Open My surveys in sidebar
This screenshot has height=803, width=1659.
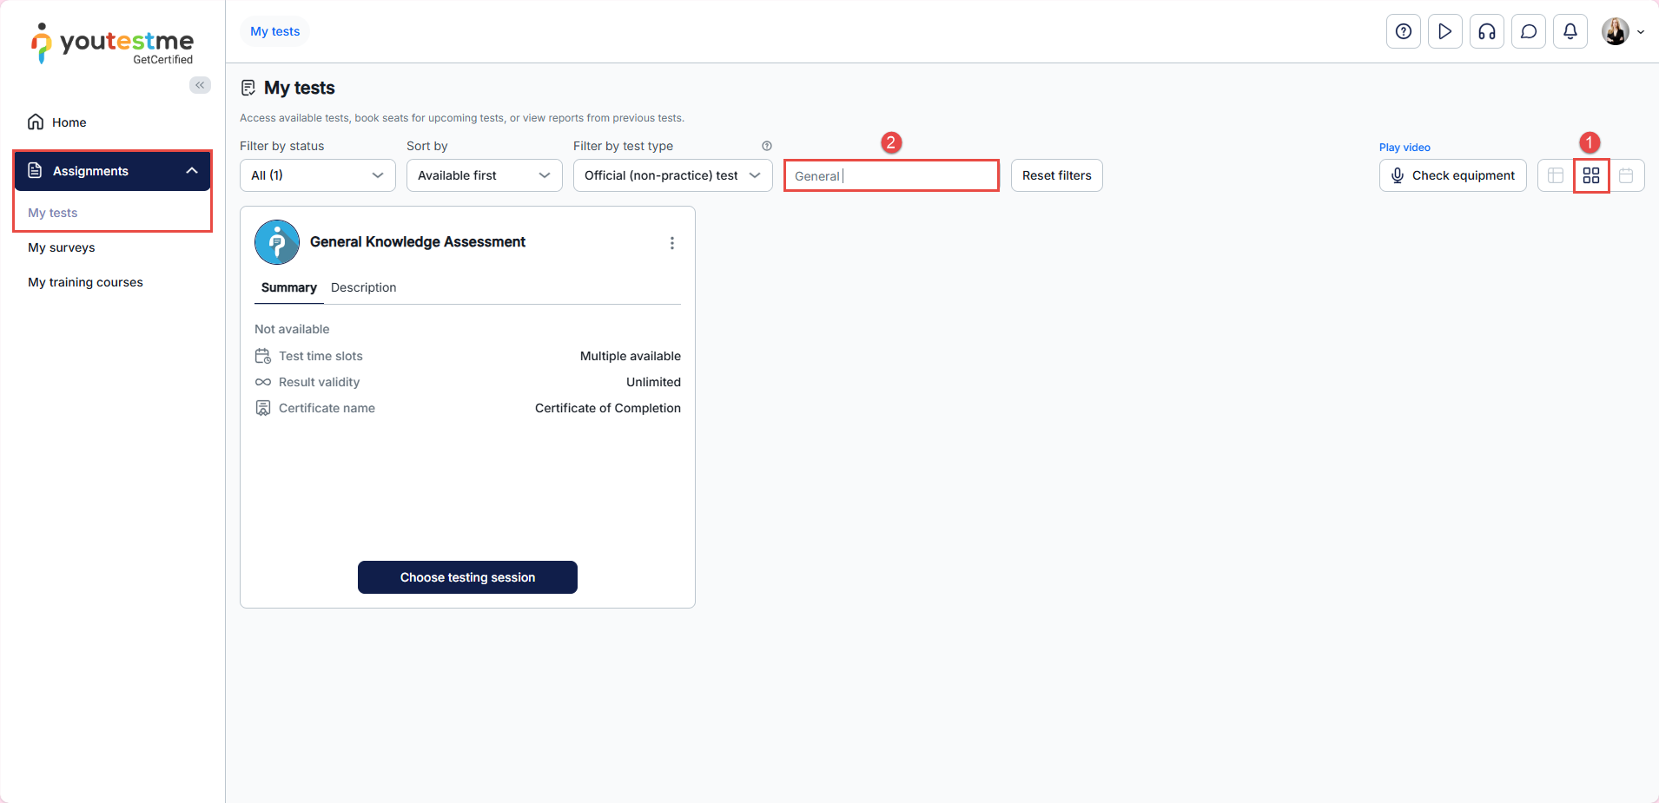click(62, 247)
